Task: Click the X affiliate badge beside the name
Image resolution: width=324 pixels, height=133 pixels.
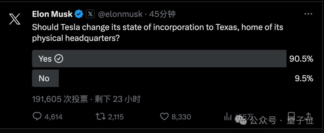Action: click(x=90, y=14)
